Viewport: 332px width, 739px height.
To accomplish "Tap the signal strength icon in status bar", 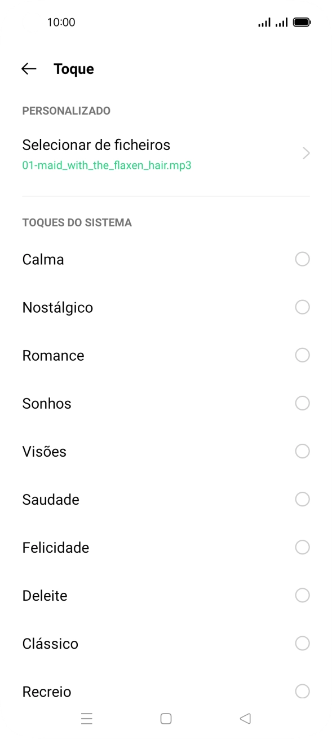I will pyautogui.click(x=264, y=21).
